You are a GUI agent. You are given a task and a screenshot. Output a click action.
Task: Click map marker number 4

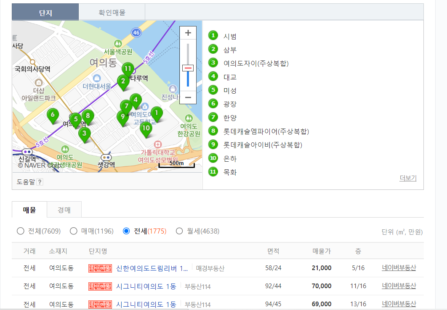point(136,100)
